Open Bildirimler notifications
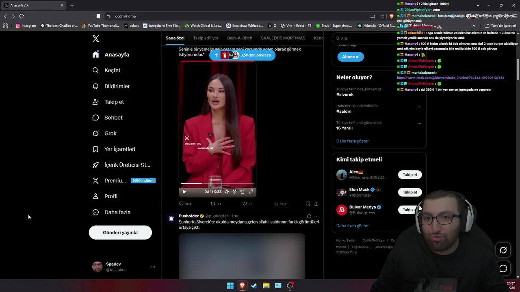This screenshot has width=520, height=292. coord(111,86)
